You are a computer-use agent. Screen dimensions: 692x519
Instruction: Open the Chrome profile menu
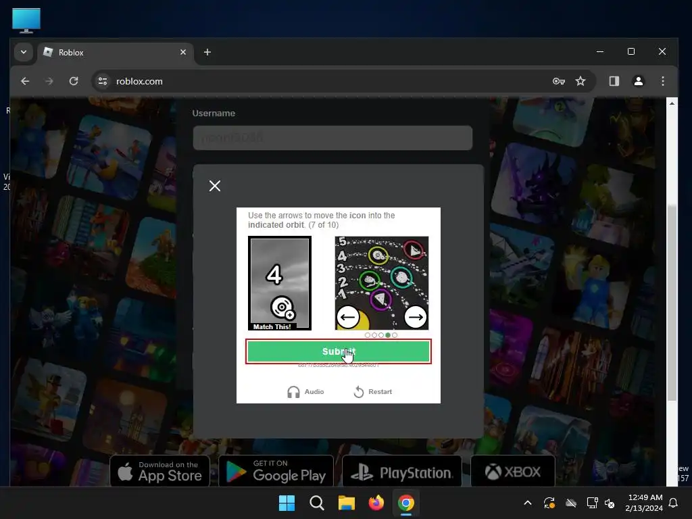point(638,81)
